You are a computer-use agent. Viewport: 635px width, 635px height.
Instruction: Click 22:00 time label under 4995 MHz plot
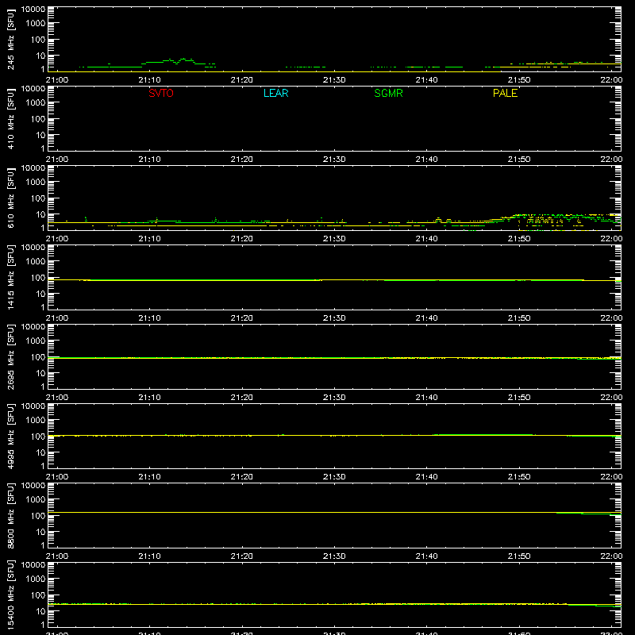[x=611, y=477]
